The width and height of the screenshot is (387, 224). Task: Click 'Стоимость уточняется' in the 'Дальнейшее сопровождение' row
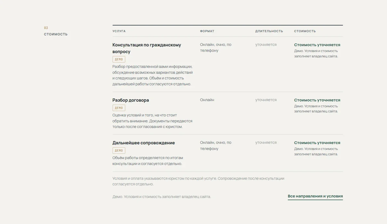[x=317, y=143]
